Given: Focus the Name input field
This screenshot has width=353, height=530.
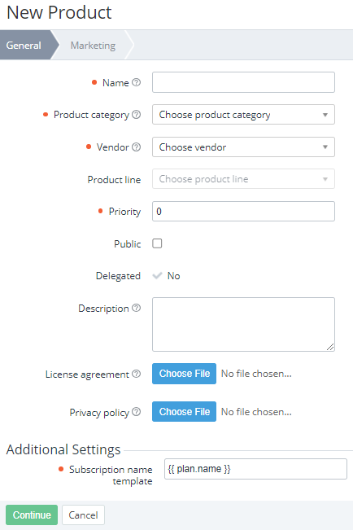Looking at the screenshot, I should [x=243, y=82].
